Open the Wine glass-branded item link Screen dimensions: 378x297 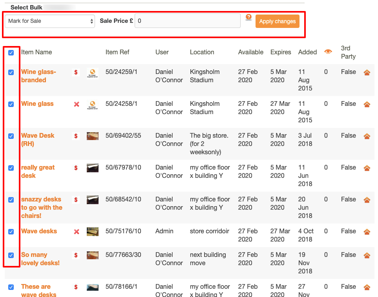38,76
